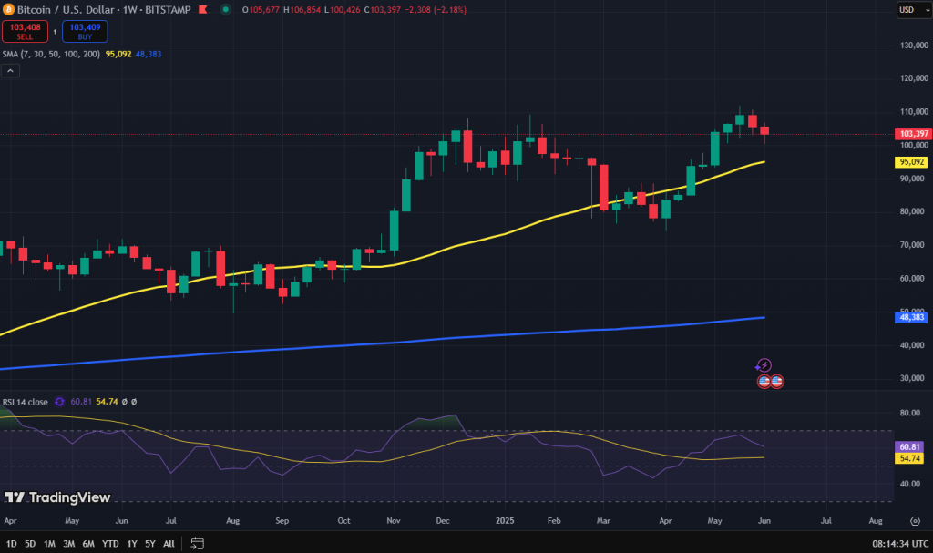Switch to the 1D time range
The image size is (933, 553).
coord(11,544)
